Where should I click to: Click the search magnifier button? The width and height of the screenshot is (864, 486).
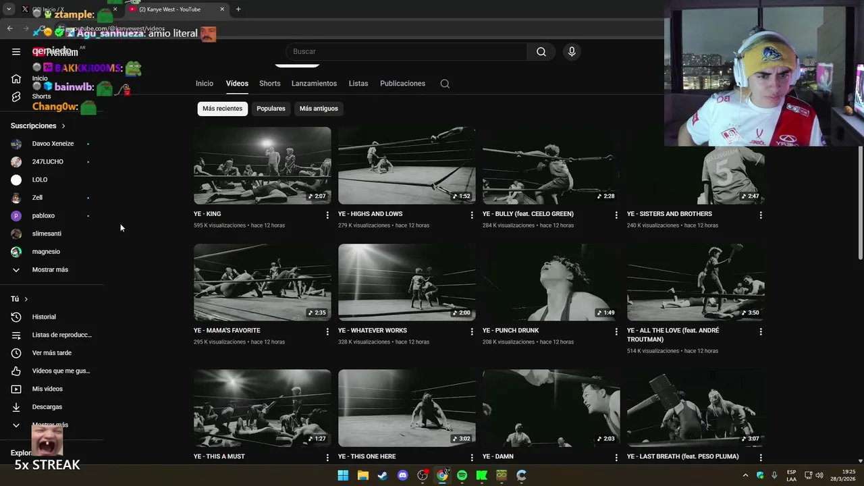tap(541, 51)
